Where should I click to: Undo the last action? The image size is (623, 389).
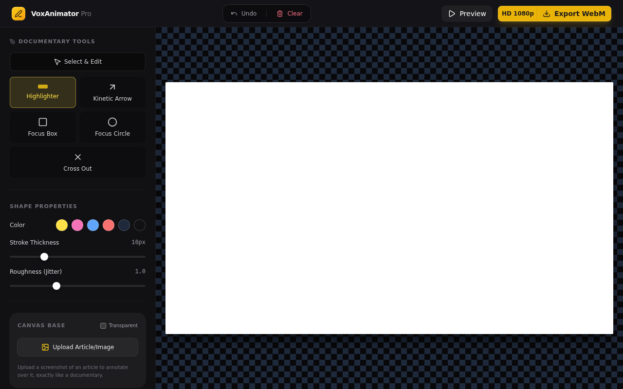point(244,14)
